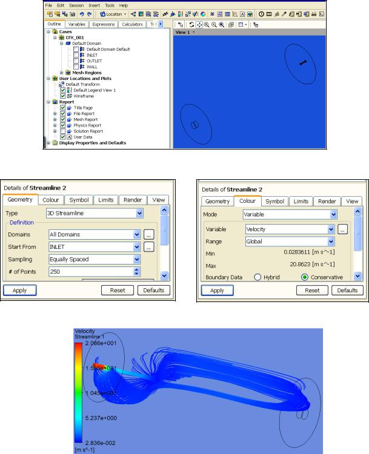Open the Location dropdown in toolbar
The height and width of the screenshot is (454, 369).
113,14
